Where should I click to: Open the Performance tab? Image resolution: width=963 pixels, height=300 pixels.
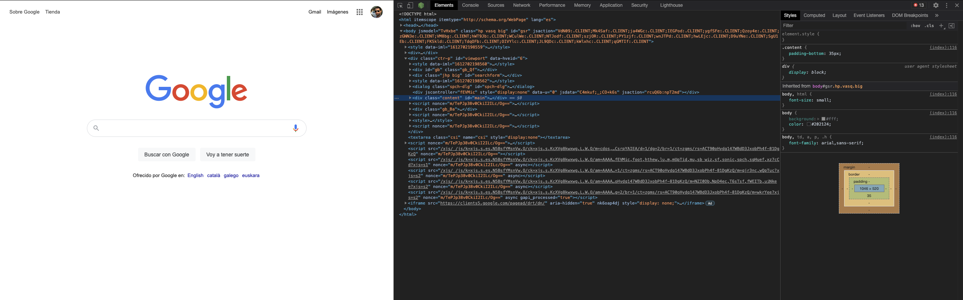[x=552, y=5]
